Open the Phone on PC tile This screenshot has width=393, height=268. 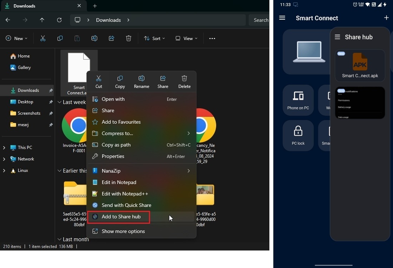(x=298, y=100)
